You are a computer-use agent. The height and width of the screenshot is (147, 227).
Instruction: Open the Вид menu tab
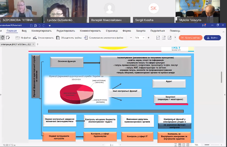tap(24, 31)
